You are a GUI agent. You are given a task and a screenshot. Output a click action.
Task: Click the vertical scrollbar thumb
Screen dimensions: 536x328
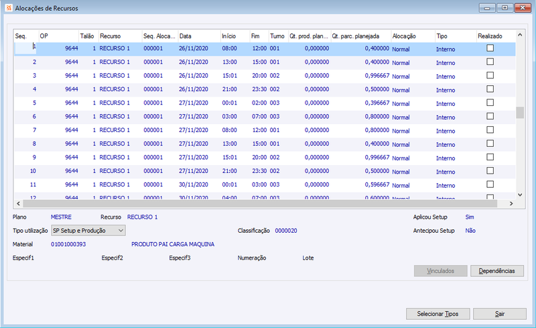(520, 112)
